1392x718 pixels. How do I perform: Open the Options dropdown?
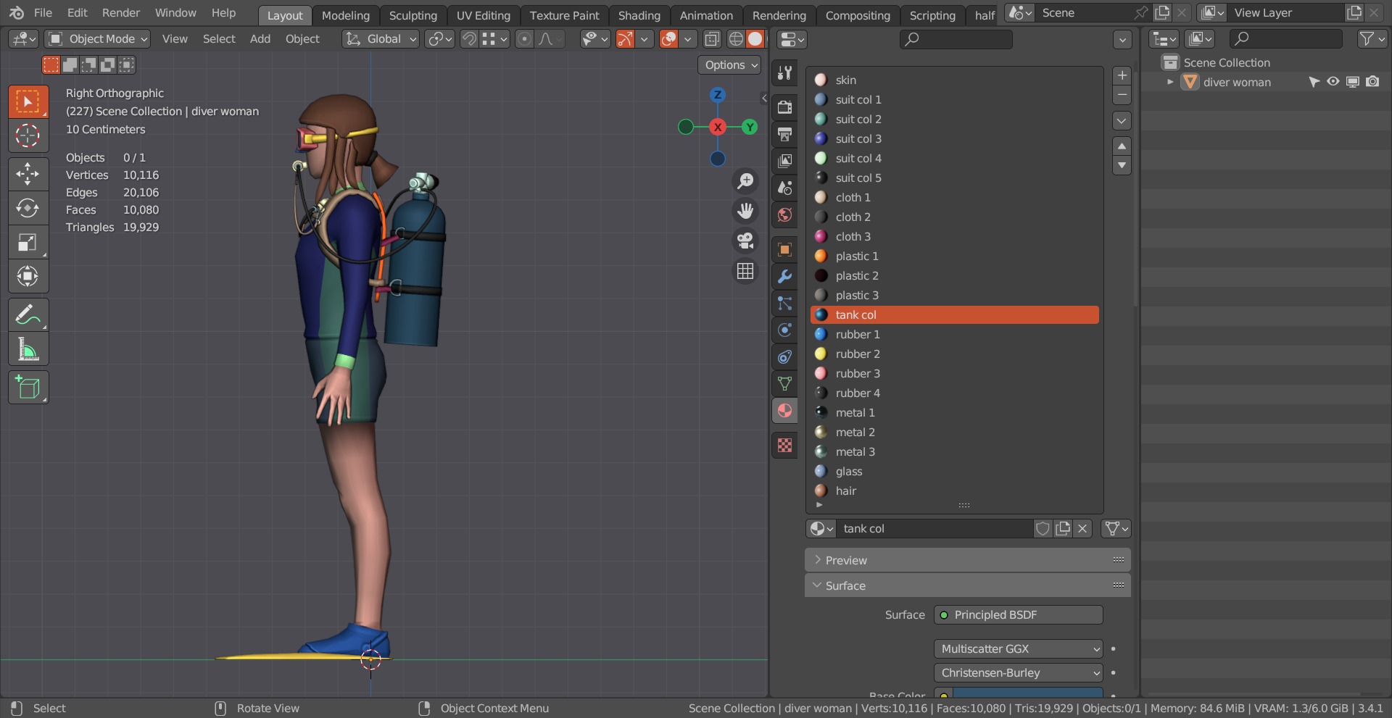coord(729,64)
